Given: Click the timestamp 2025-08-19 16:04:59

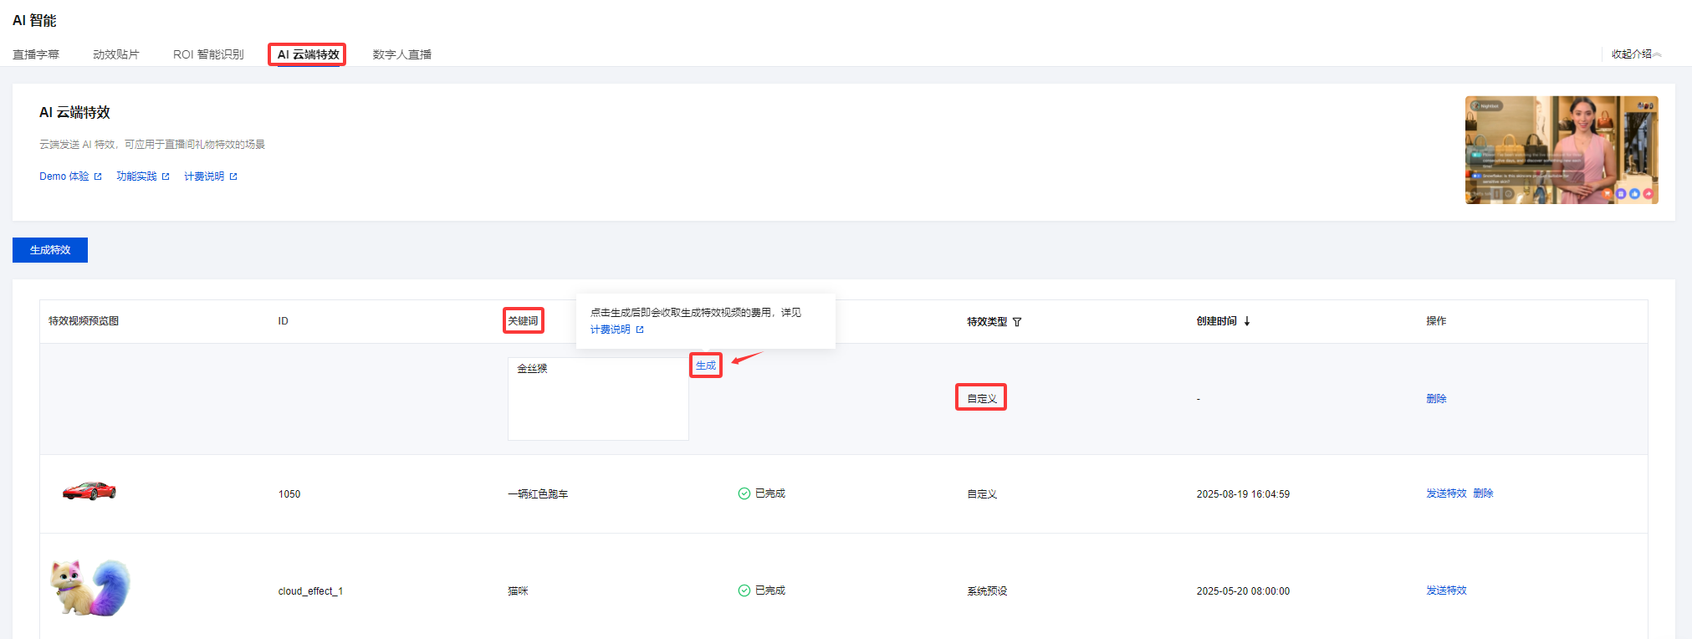Looking at the screenshot, I should coord(1243,494).
